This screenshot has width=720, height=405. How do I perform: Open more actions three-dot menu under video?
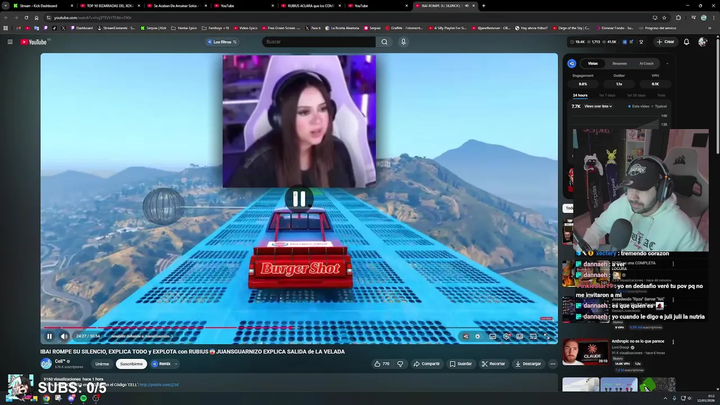pos(553,364)
